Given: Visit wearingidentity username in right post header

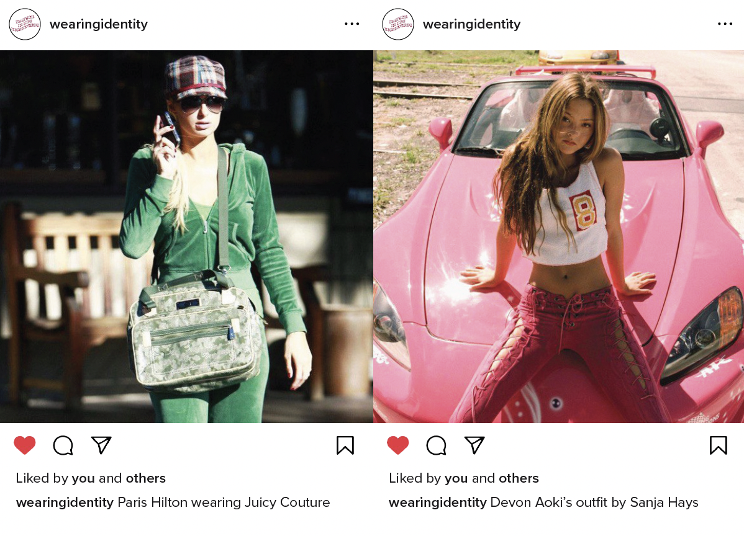Looking at the screenshot, I should coord(471,24).
